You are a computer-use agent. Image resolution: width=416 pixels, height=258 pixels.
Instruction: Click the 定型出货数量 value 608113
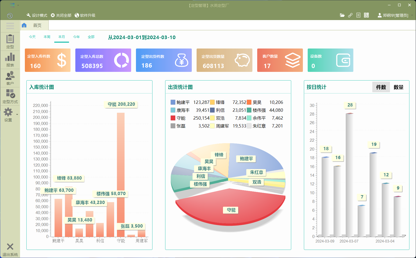click(x=213, y=66)
